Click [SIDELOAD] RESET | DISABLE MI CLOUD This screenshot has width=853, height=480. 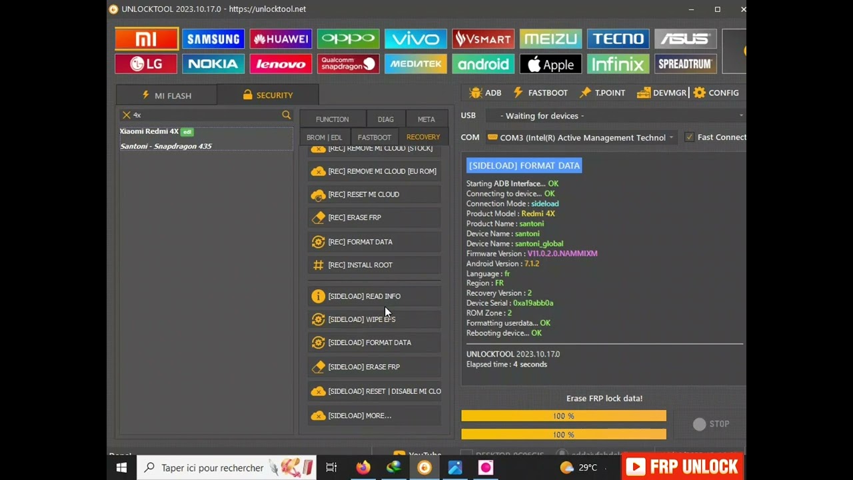pos(375,391)
